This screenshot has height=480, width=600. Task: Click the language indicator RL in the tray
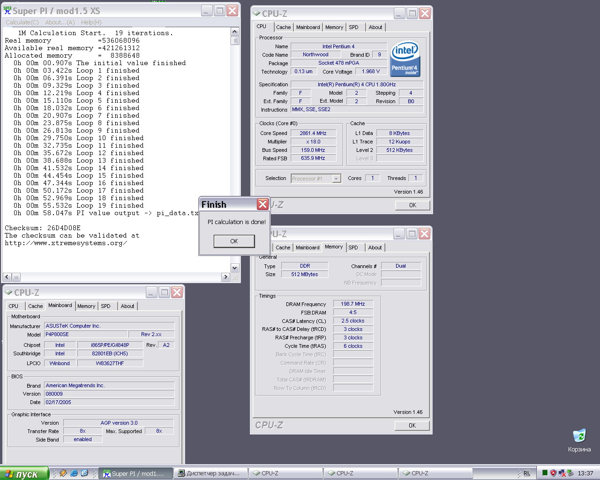pyautogui.click(x=527, y=473)
